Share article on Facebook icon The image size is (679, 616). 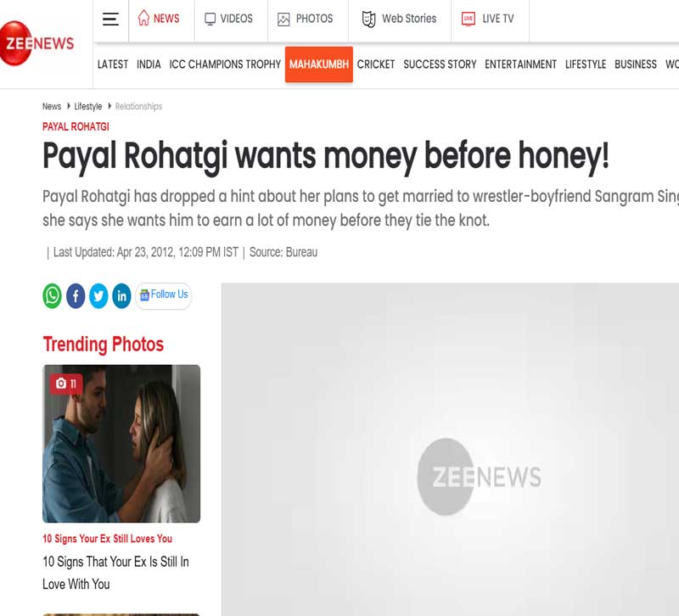(76, 296)
